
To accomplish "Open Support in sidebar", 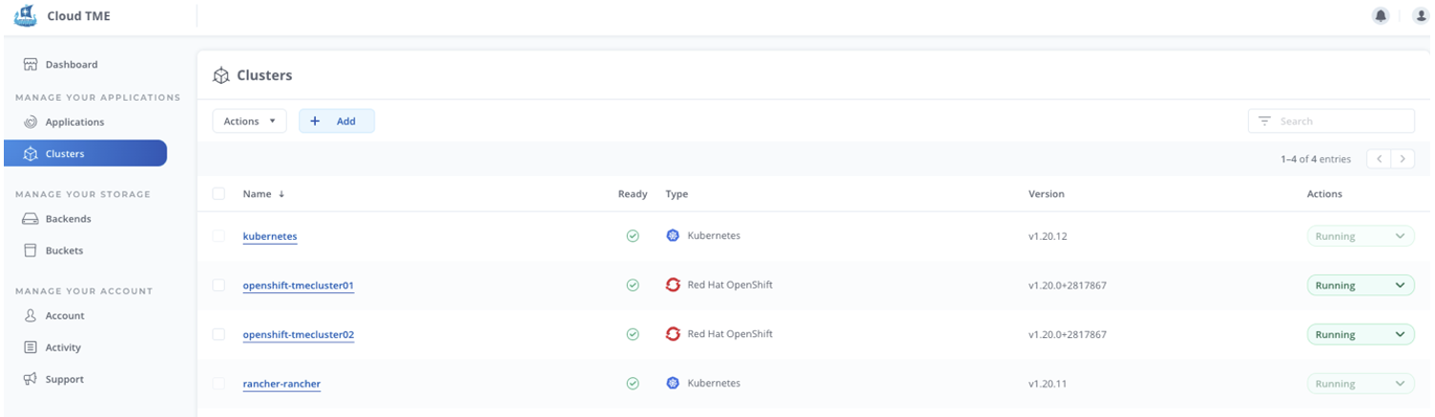I will pos(65,379).
